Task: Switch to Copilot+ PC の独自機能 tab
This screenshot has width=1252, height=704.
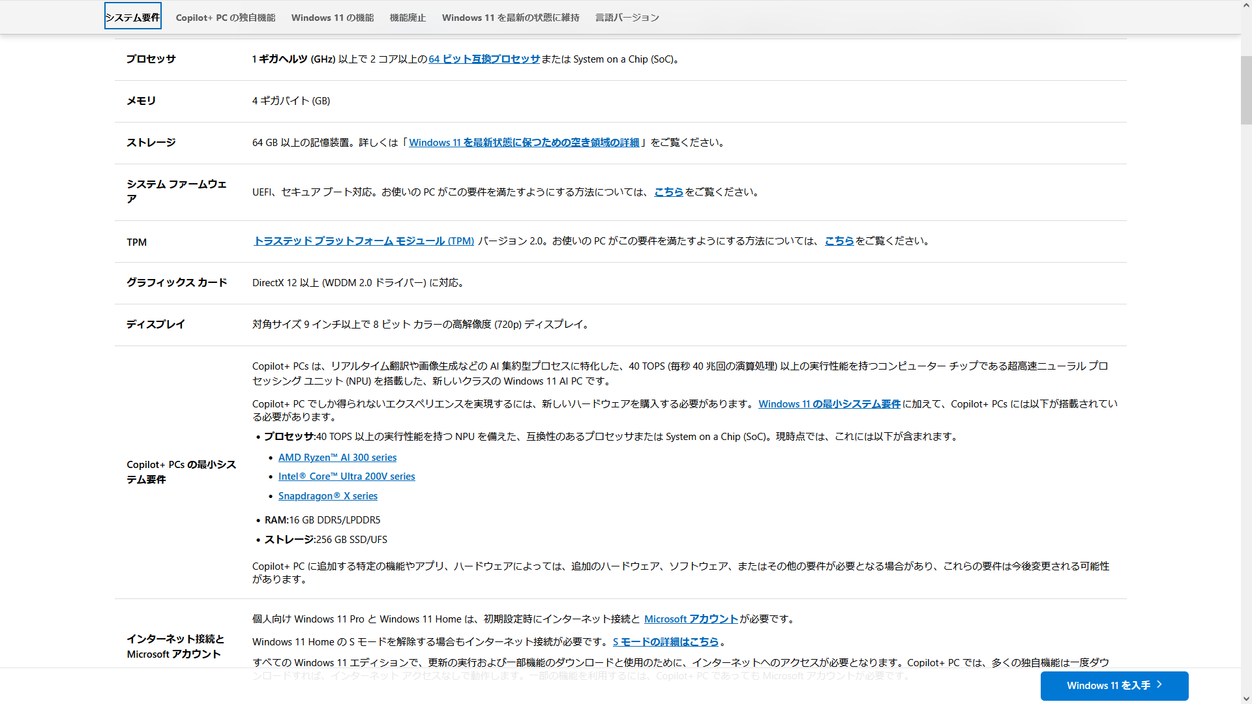Action: (226, 18)
